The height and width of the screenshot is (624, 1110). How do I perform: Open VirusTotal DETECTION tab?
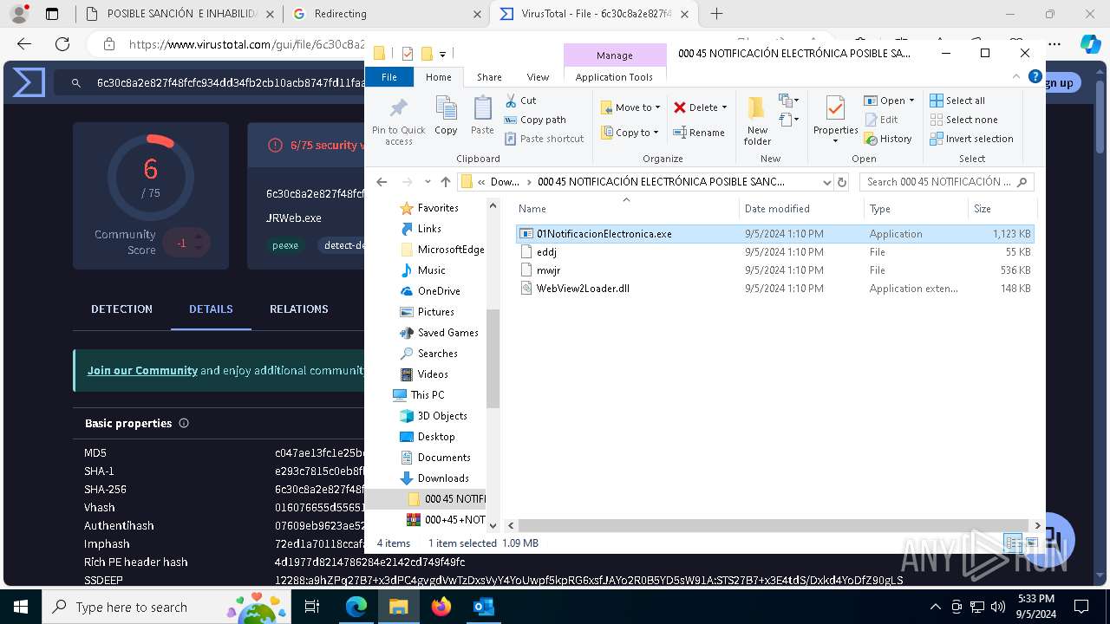(121, 309)
